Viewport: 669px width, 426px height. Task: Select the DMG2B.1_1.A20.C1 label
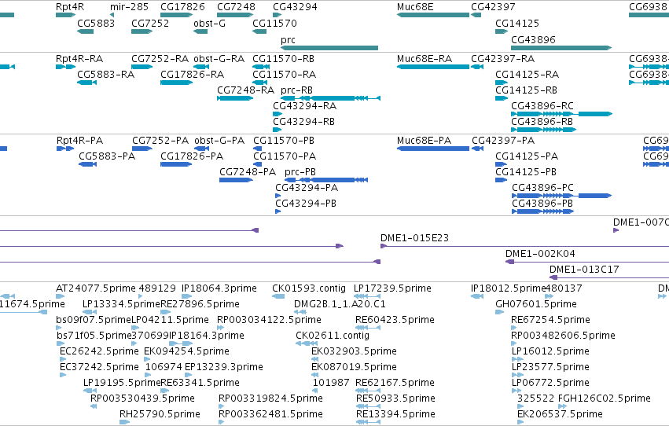point(340,304)
